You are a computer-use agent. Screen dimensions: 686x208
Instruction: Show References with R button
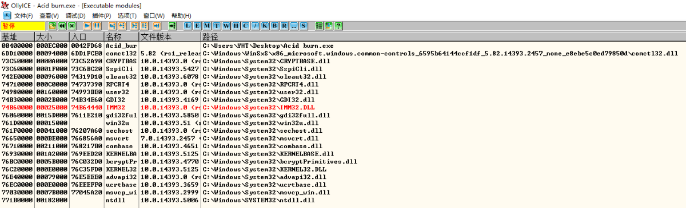284,26
